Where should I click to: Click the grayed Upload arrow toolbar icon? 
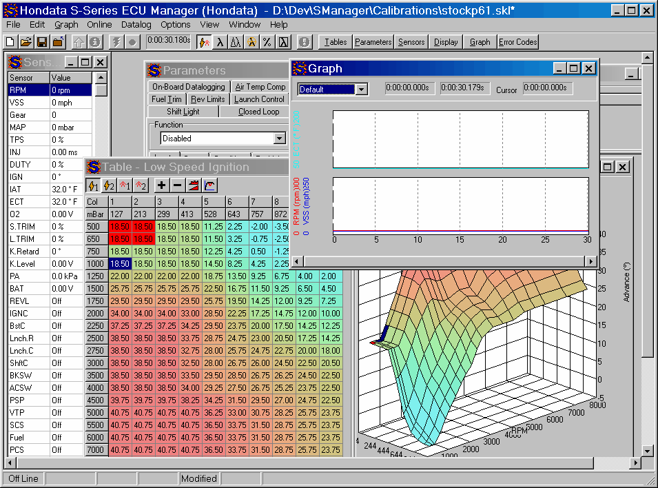tap(79, 42)
